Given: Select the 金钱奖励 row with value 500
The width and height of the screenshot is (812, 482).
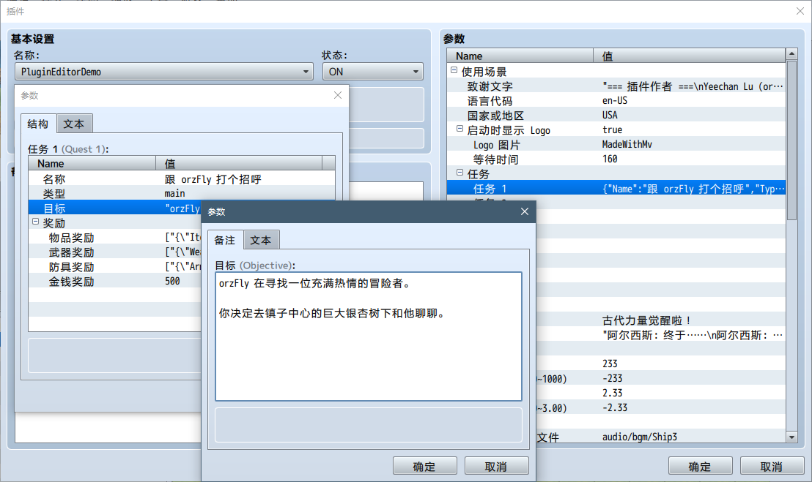Looking at the screenshot, I should (x=114, y=282).
